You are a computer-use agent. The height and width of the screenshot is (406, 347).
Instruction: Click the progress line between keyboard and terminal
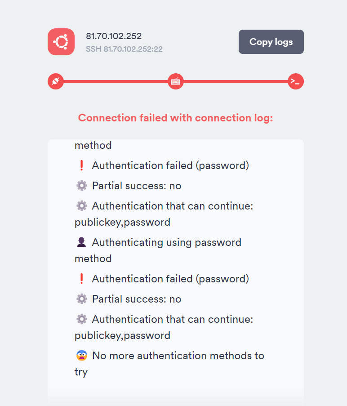click(236, 81)
